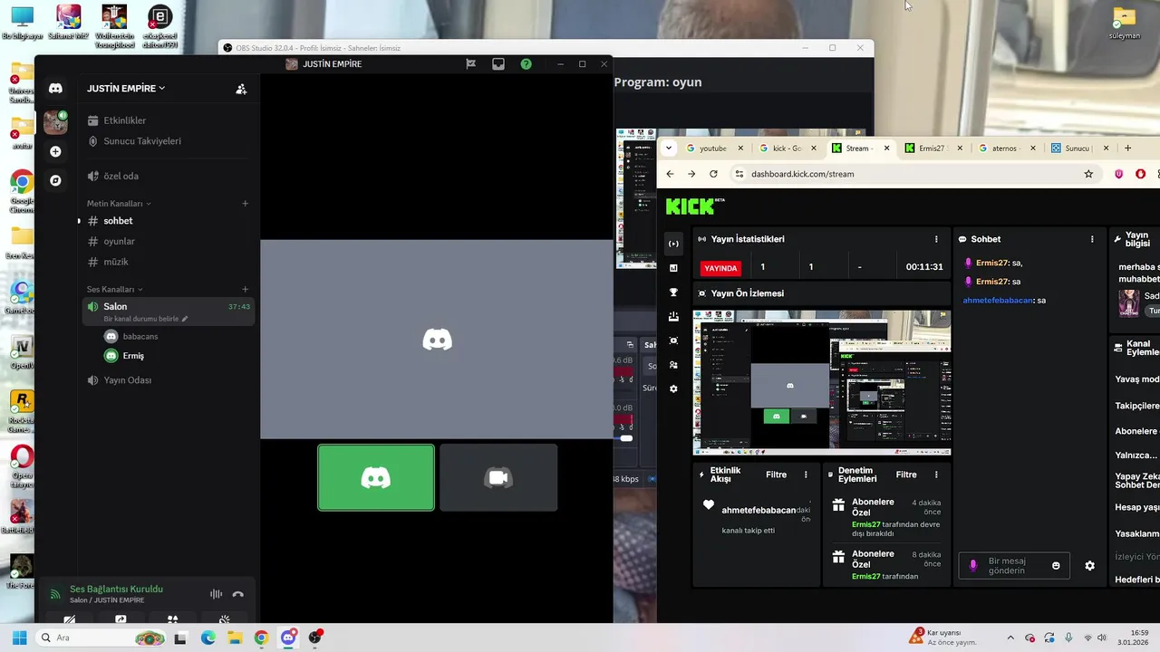
Task: Disconnect from voice with hang-up icon
Action: 237,594
